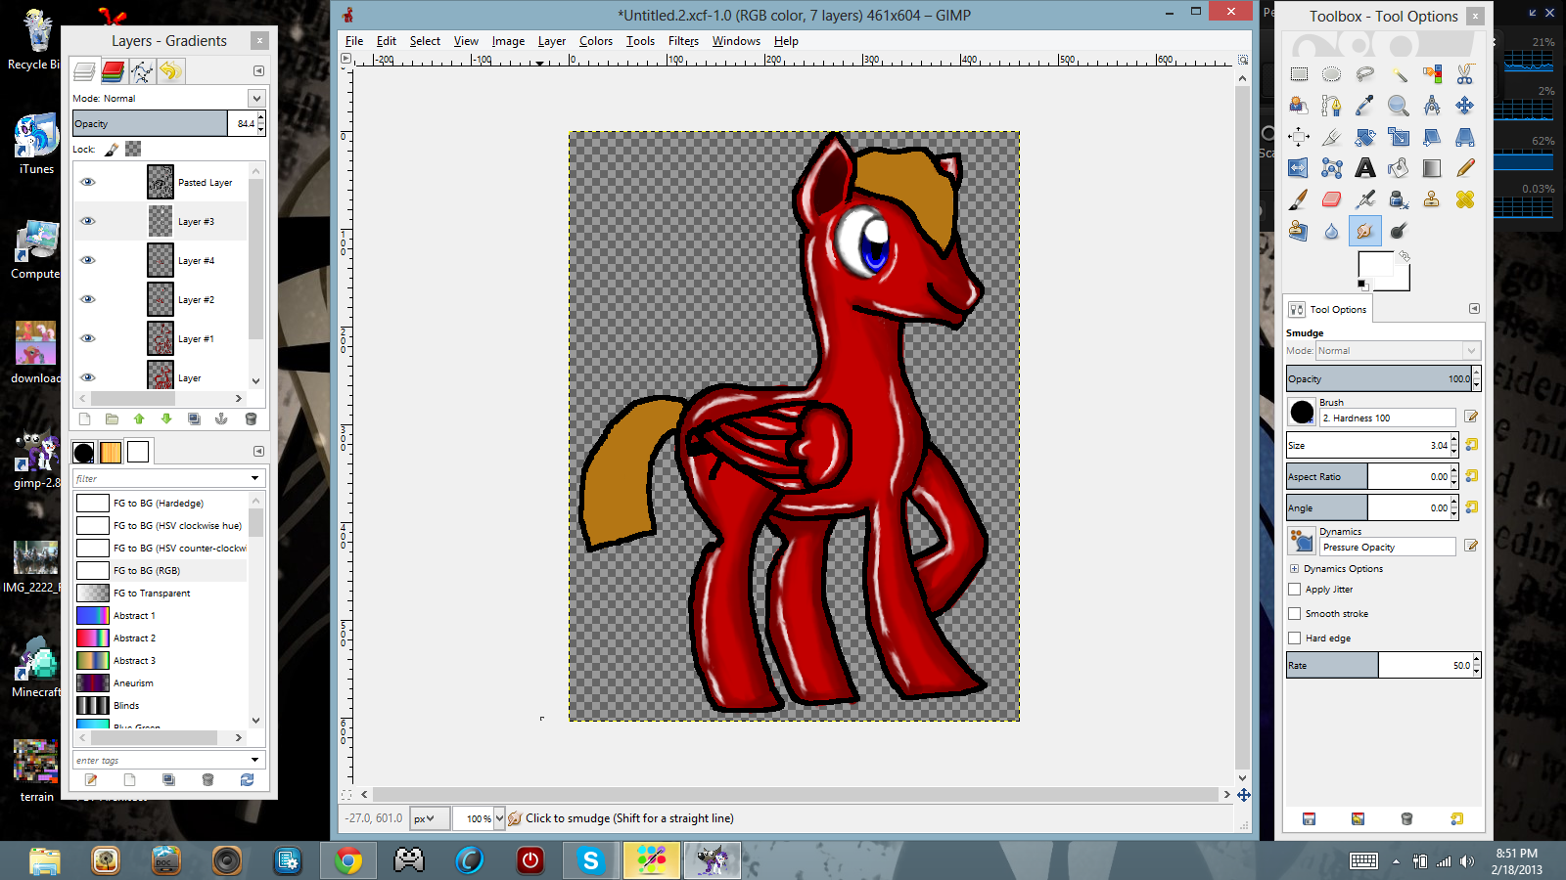Toggle visibility of Layer #2

pos(88,299)
